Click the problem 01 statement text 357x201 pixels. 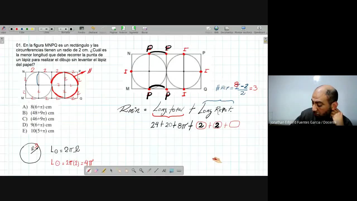pyautogui.click(x=61, y=55)
